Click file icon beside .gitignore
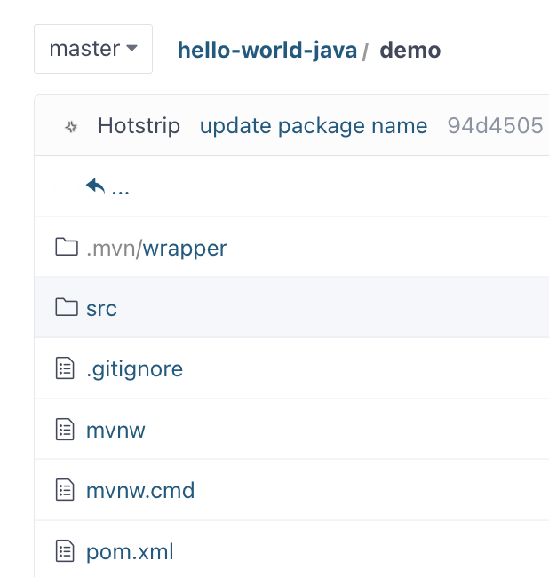Image resolution: width=549 pixels, height=577 pixels. pos(66,368)
